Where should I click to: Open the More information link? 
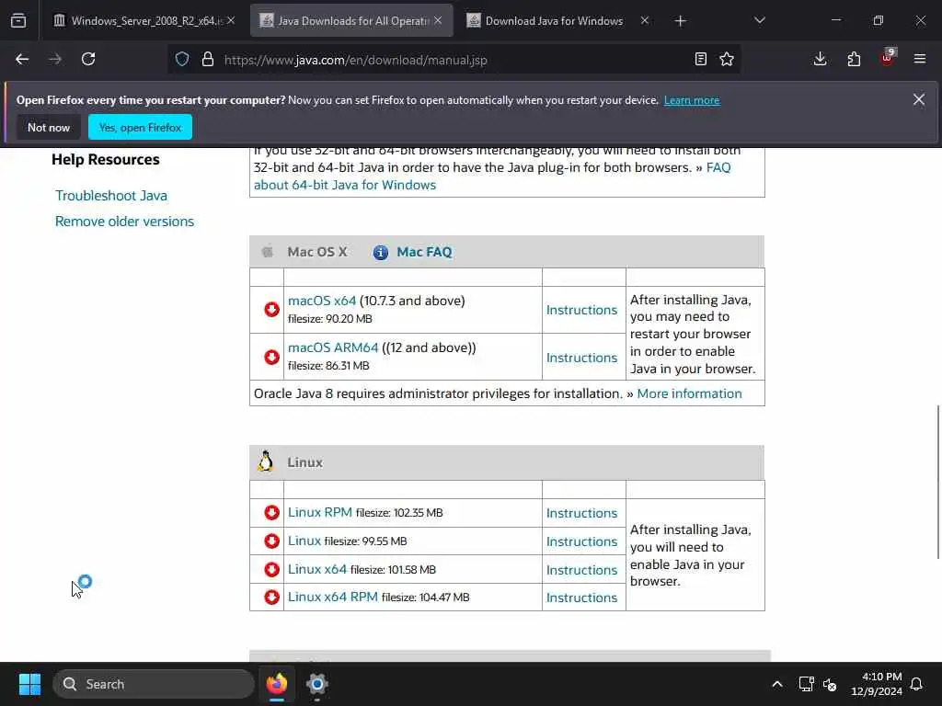point(689,393)
